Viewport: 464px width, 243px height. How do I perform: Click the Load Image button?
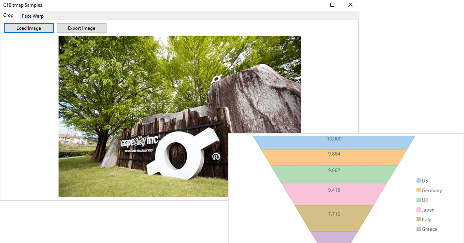[29, 28]
